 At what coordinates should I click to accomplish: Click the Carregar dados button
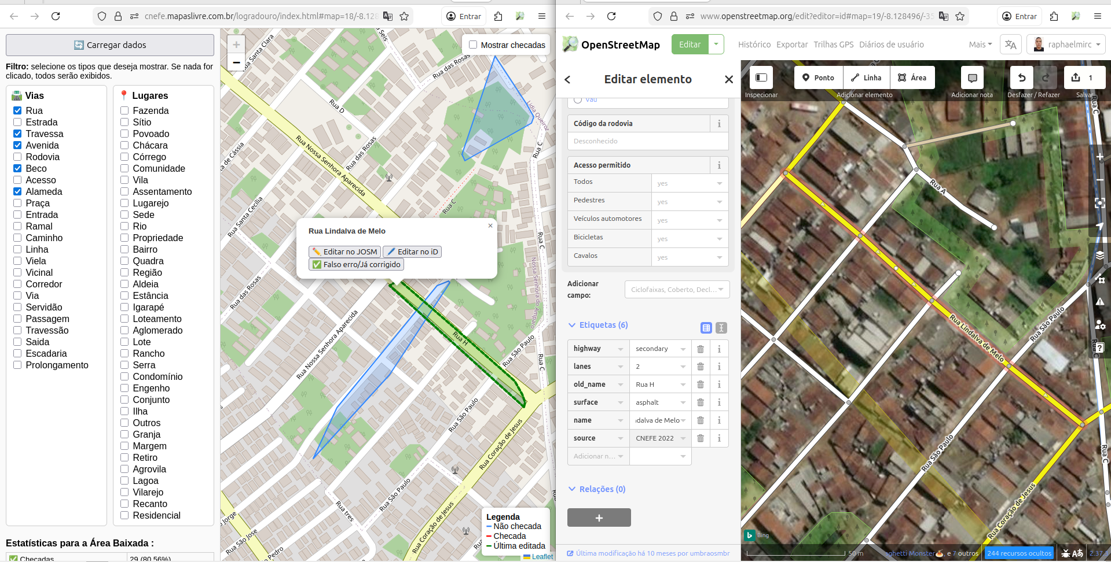pos(110,45)
